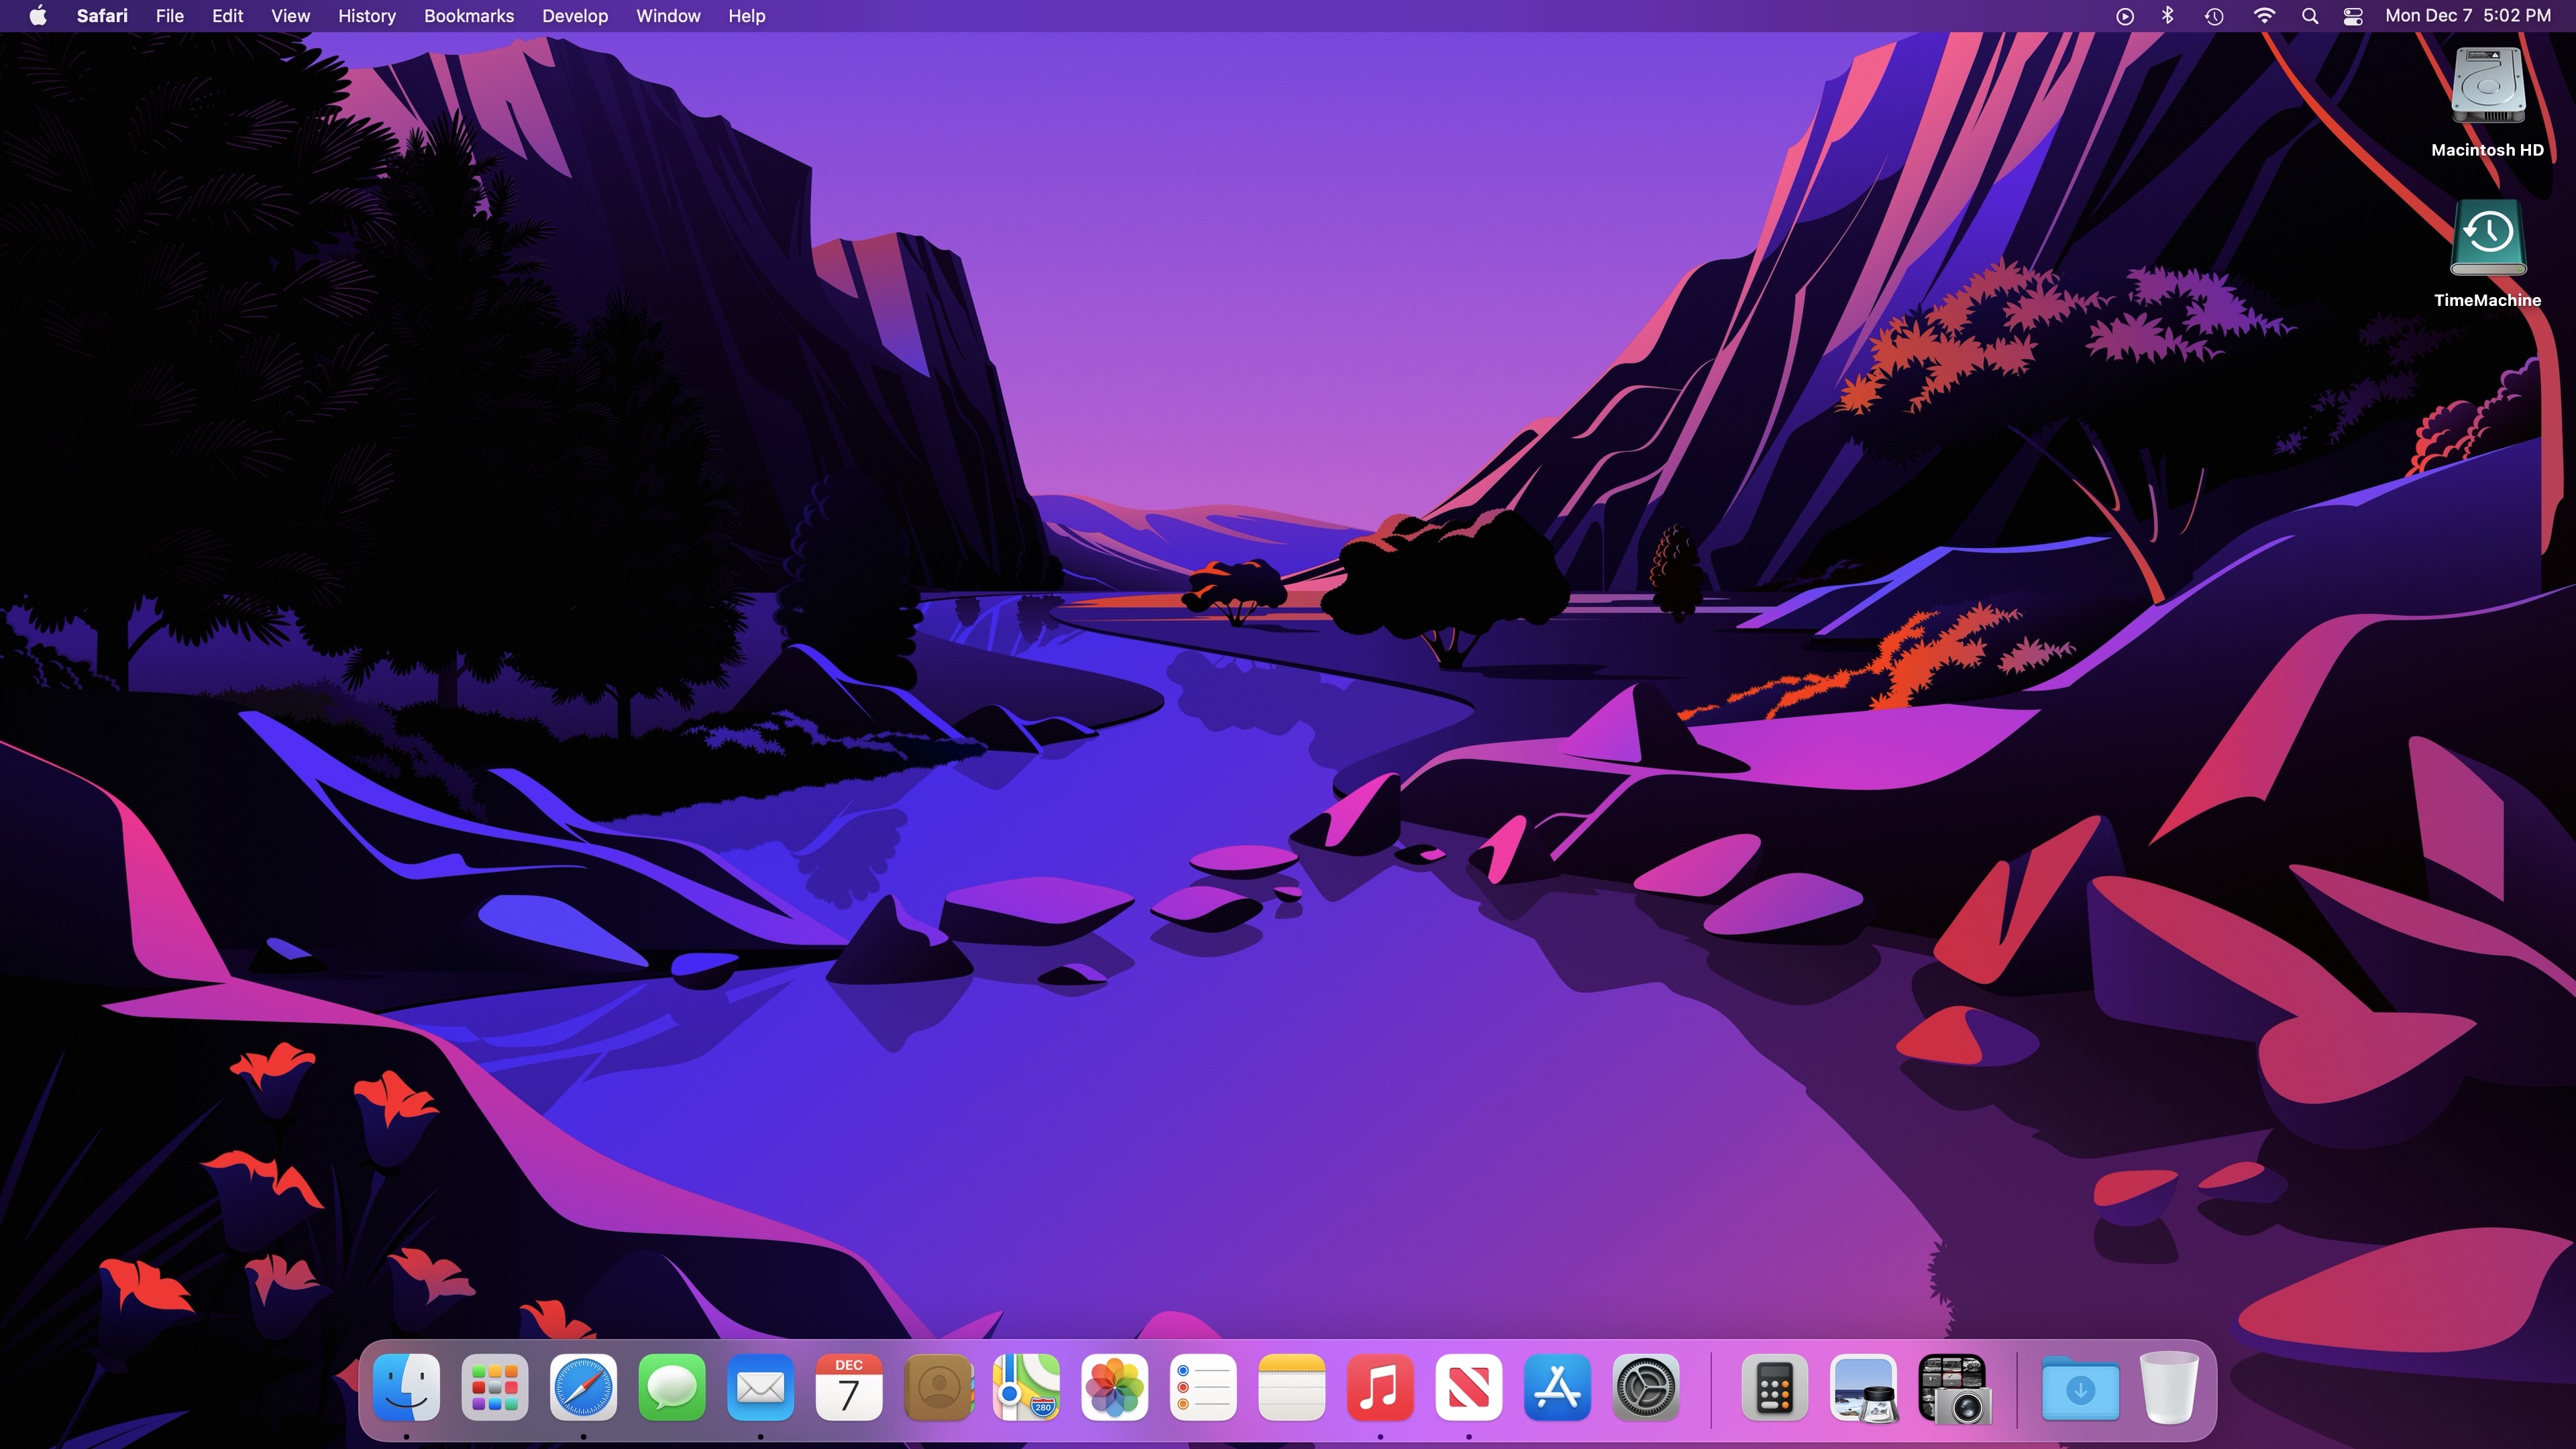Open the Maps app icon

(x=1026, y=1388)
